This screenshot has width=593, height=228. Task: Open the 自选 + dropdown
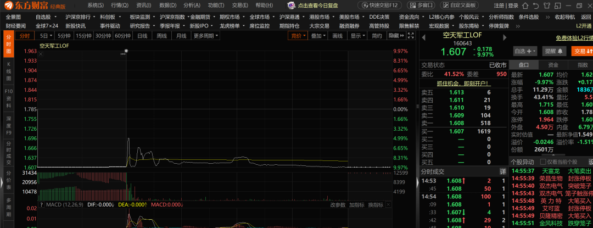point(525,51)
